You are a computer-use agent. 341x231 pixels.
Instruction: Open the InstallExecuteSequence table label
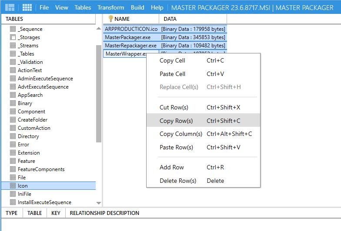44,202
